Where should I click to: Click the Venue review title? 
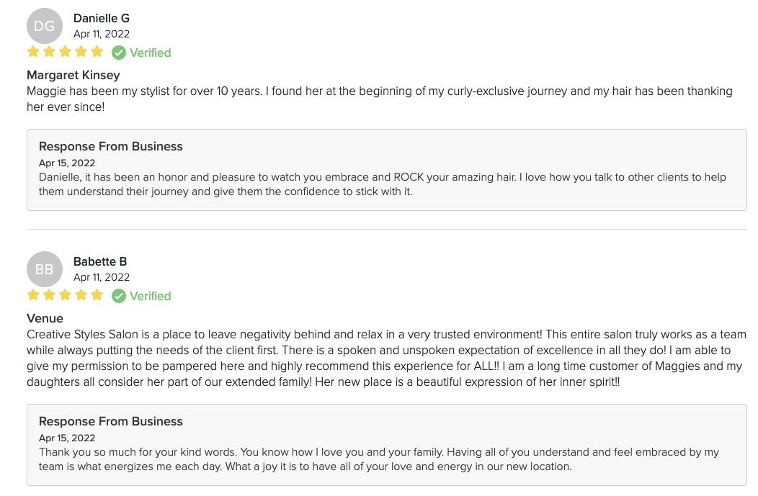(x=45, y=318)
